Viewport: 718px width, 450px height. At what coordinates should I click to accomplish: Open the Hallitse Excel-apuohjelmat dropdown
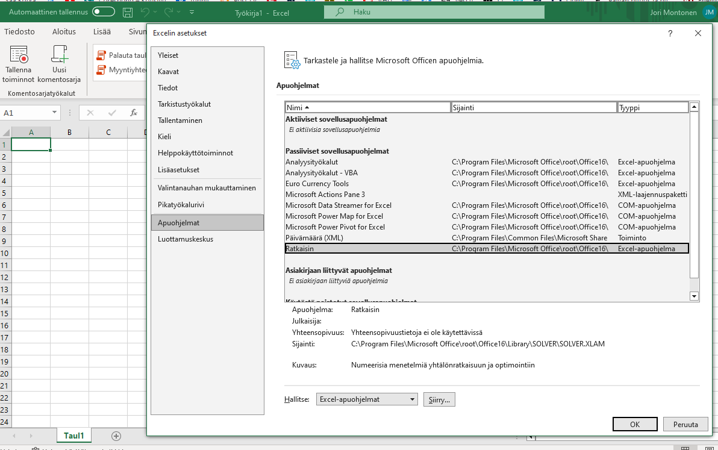(367, 399)
